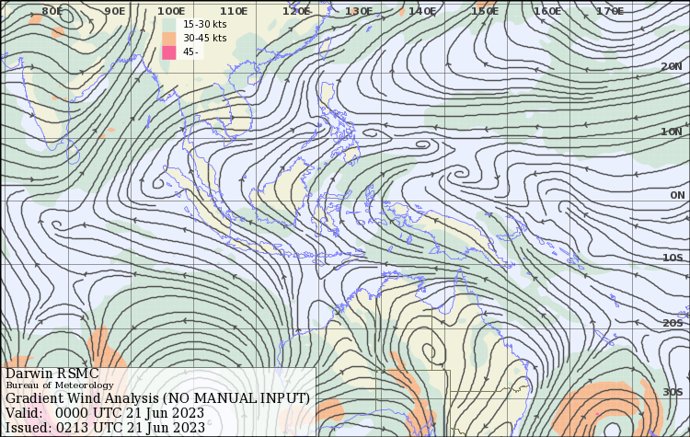
Task: Click the 15-30 kts green legend swatch
Action: click(x=168, y=24)
